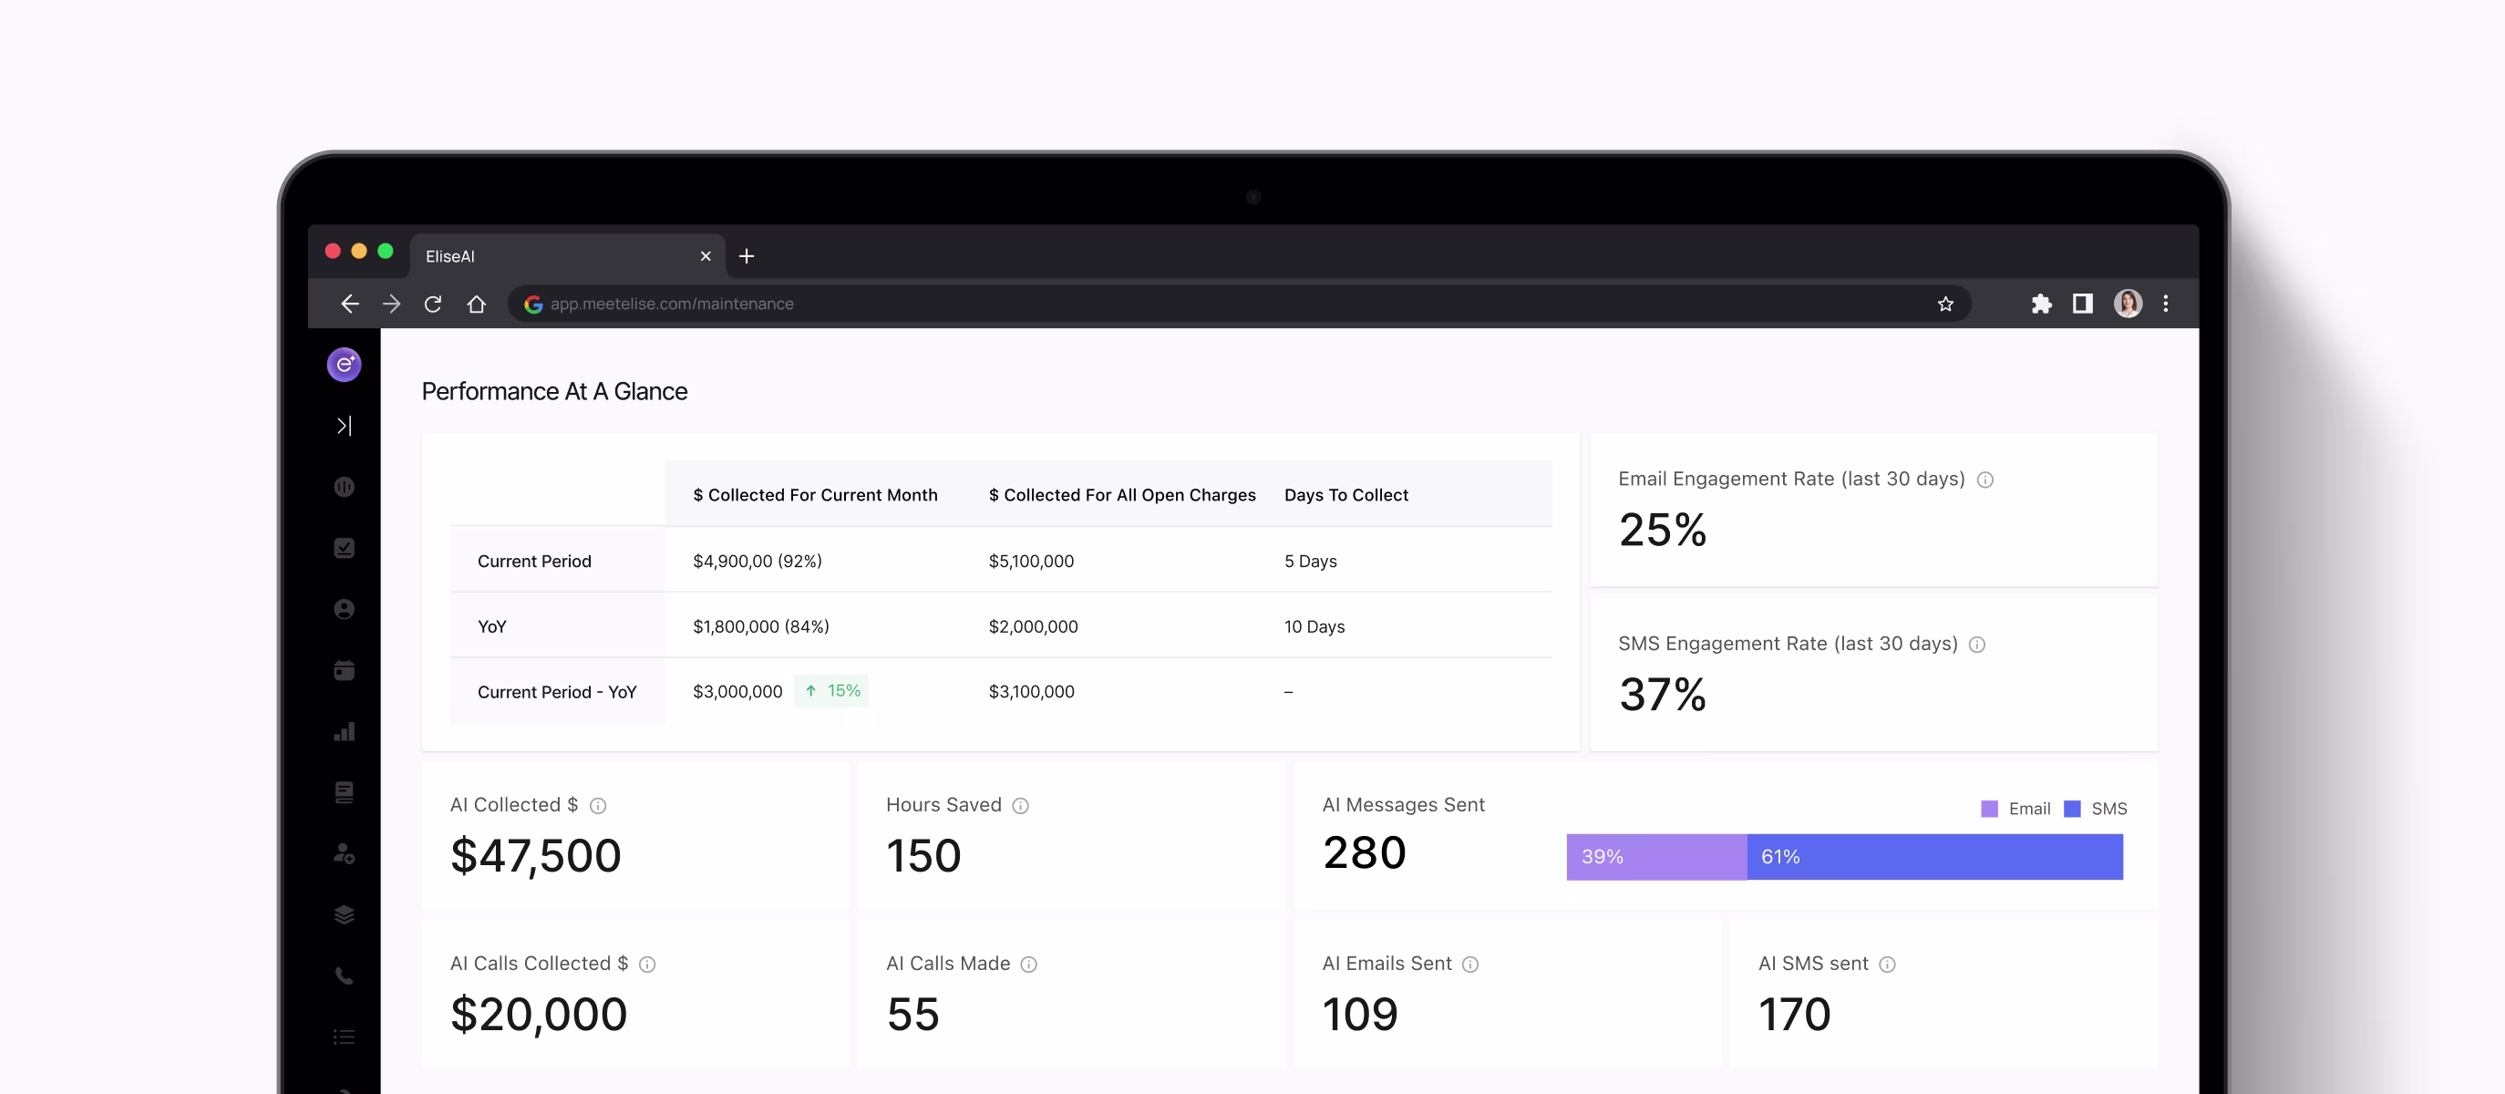This screenshot has height=1094, width=2505.
Task: Click the info icon next to Hours Saved
Action: tap(1020, 805)
